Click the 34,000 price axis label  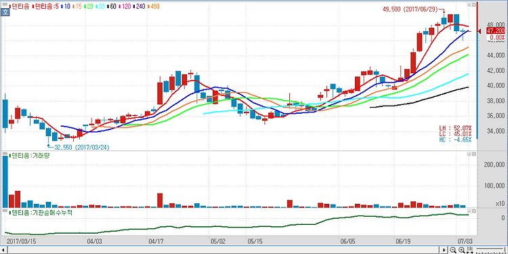(x=496, y=131)
